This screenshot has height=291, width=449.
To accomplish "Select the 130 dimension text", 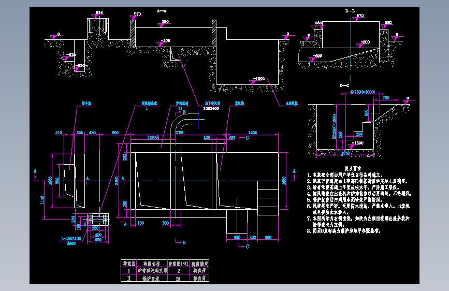I will coord(207,138).
